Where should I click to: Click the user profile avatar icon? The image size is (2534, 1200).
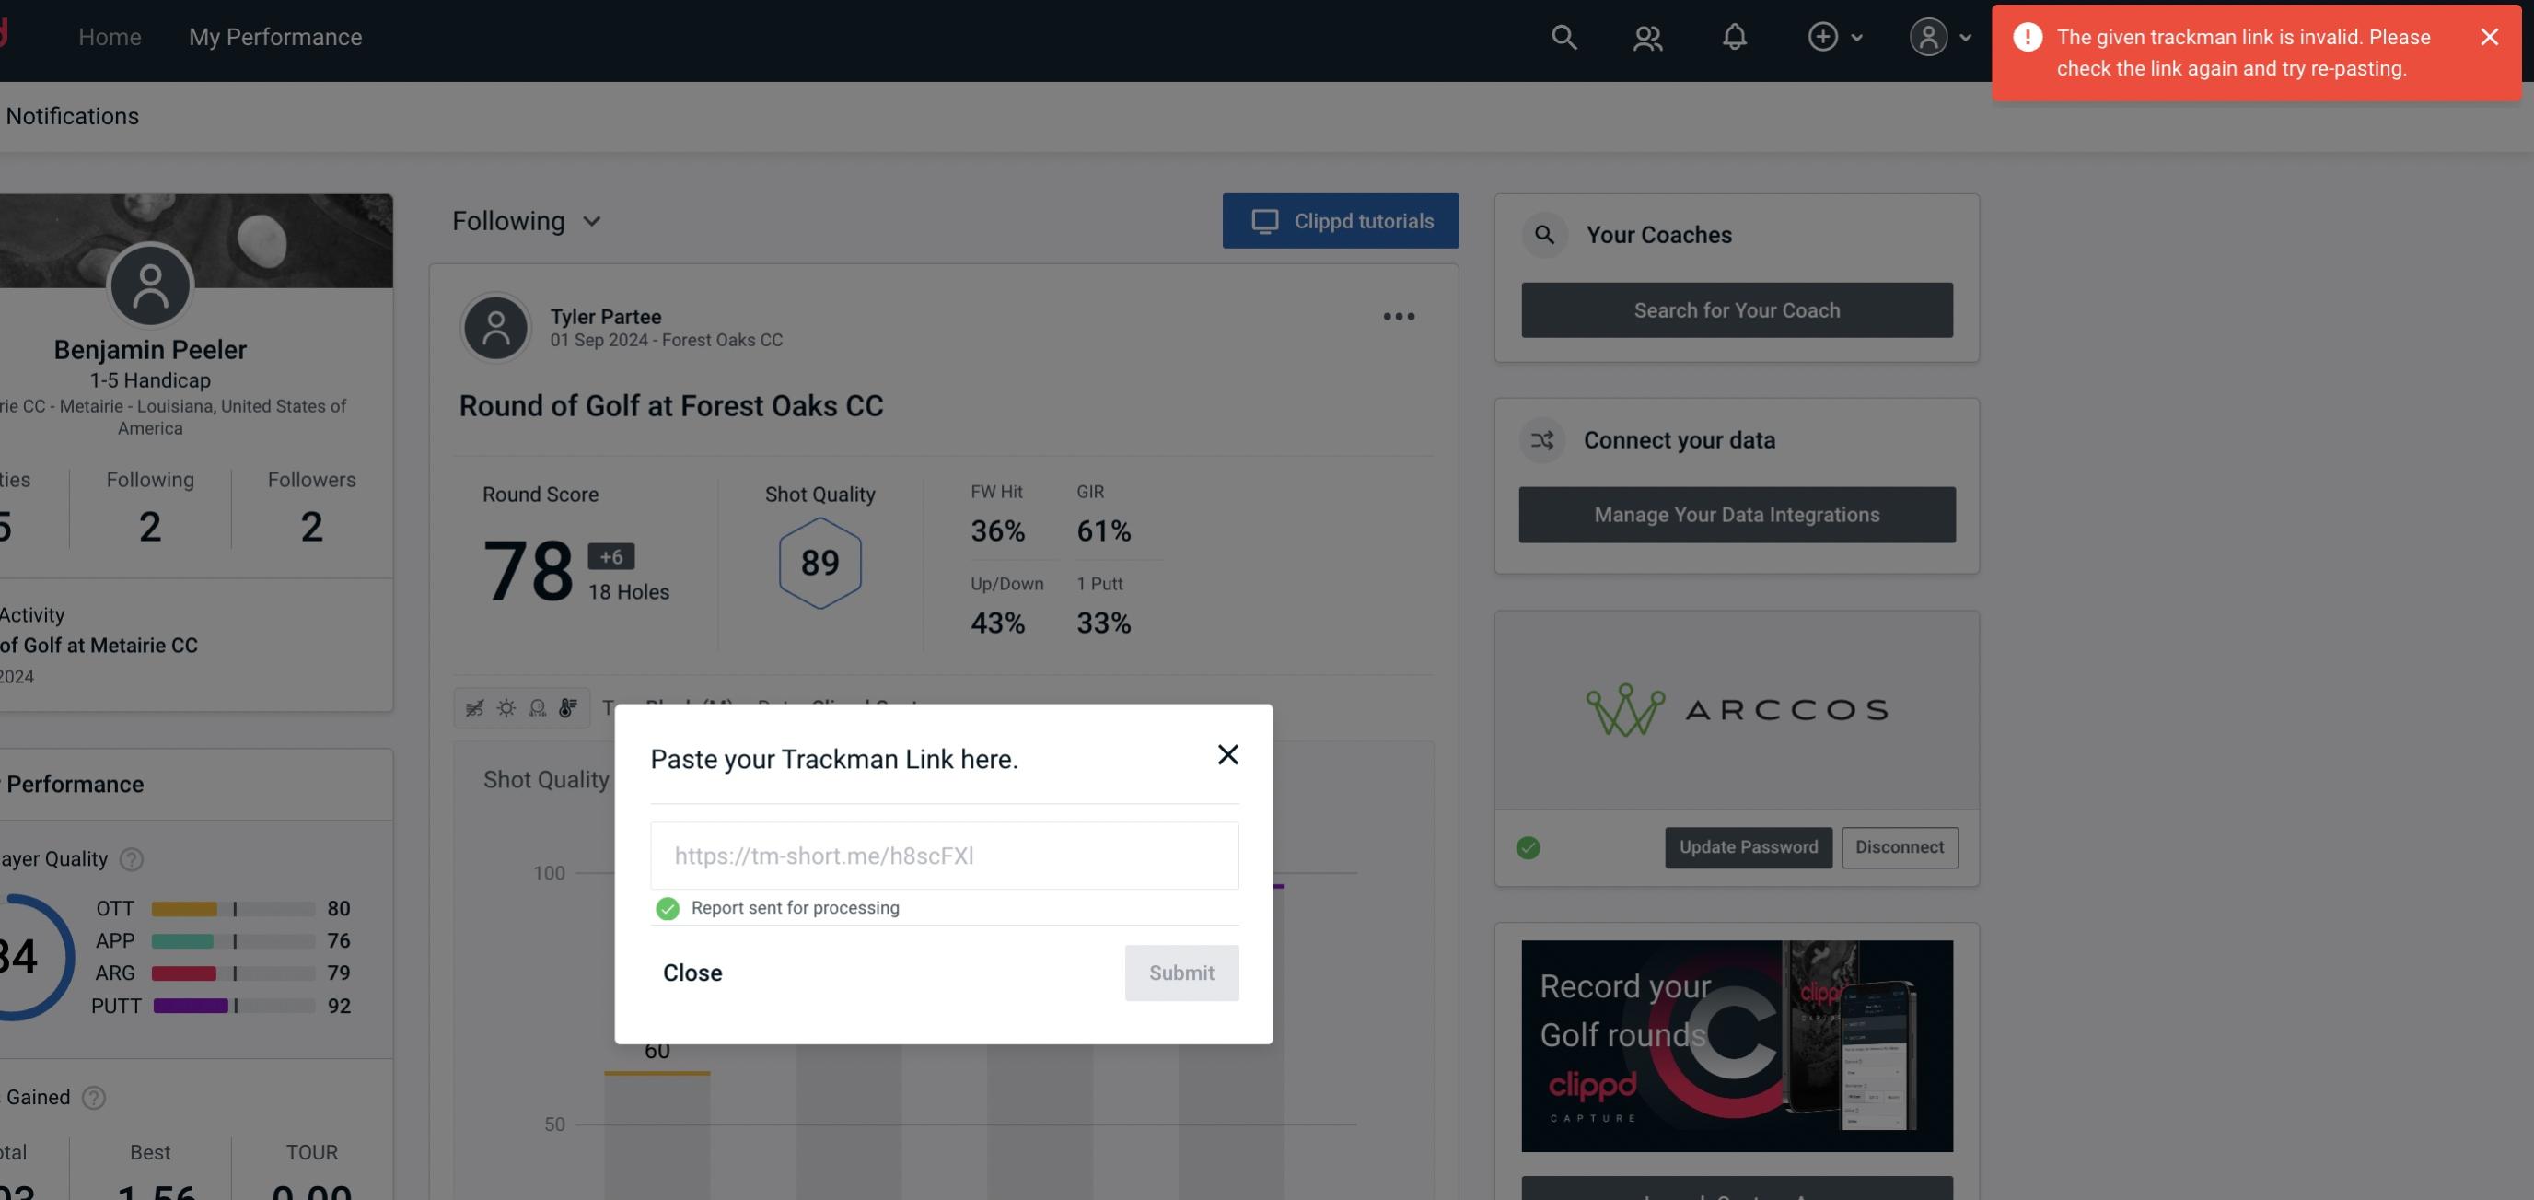1928,36
